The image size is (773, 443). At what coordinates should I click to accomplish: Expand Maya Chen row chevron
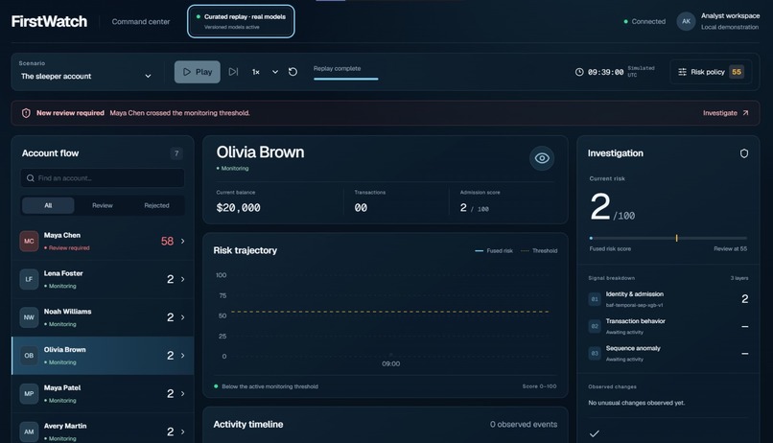183,241
